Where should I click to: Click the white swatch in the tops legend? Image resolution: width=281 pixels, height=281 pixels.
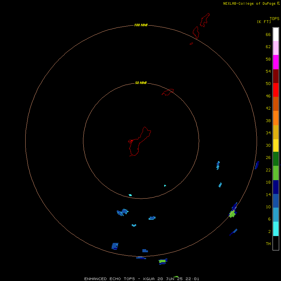point(276,34)
